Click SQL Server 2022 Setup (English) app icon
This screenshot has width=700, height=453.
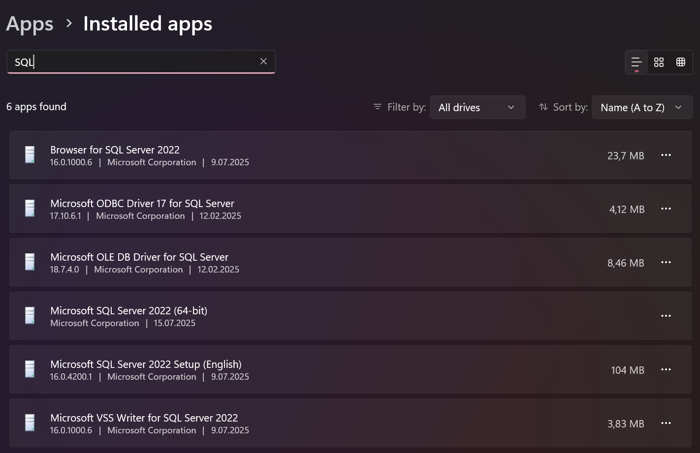(30, 369)
